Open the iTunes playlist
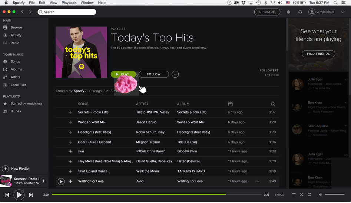Image resolution: width=351 pixels, height=203 pixels. [16, 111]
